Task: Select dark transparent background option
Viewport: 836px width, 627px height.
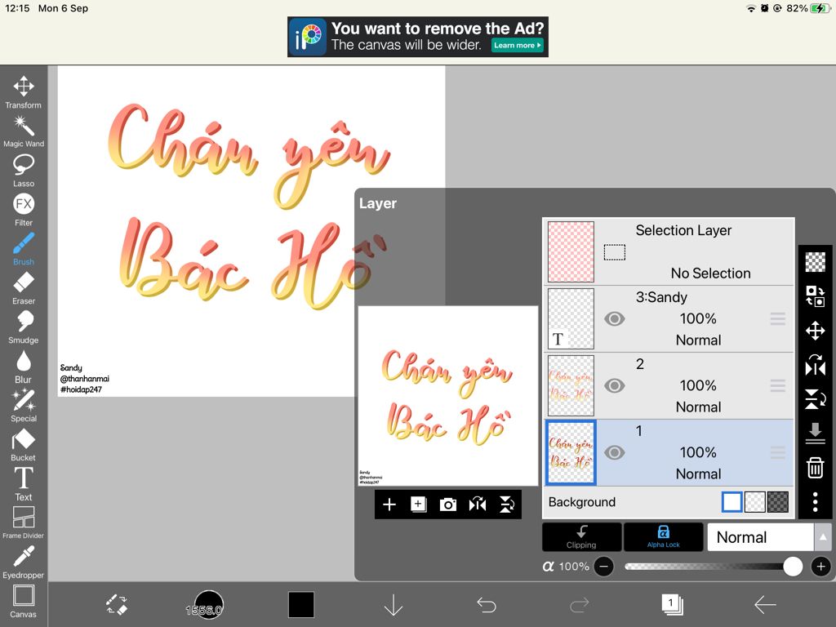Action: tap(778, 502)
